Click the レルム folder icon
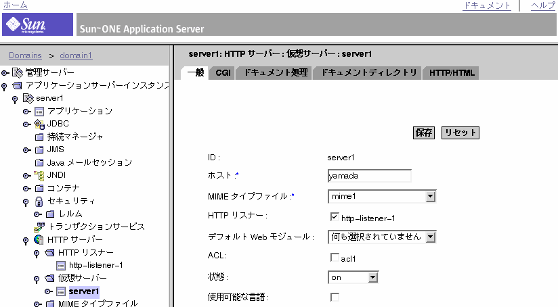This screenshot has height=307, width=558. point(50,214)
